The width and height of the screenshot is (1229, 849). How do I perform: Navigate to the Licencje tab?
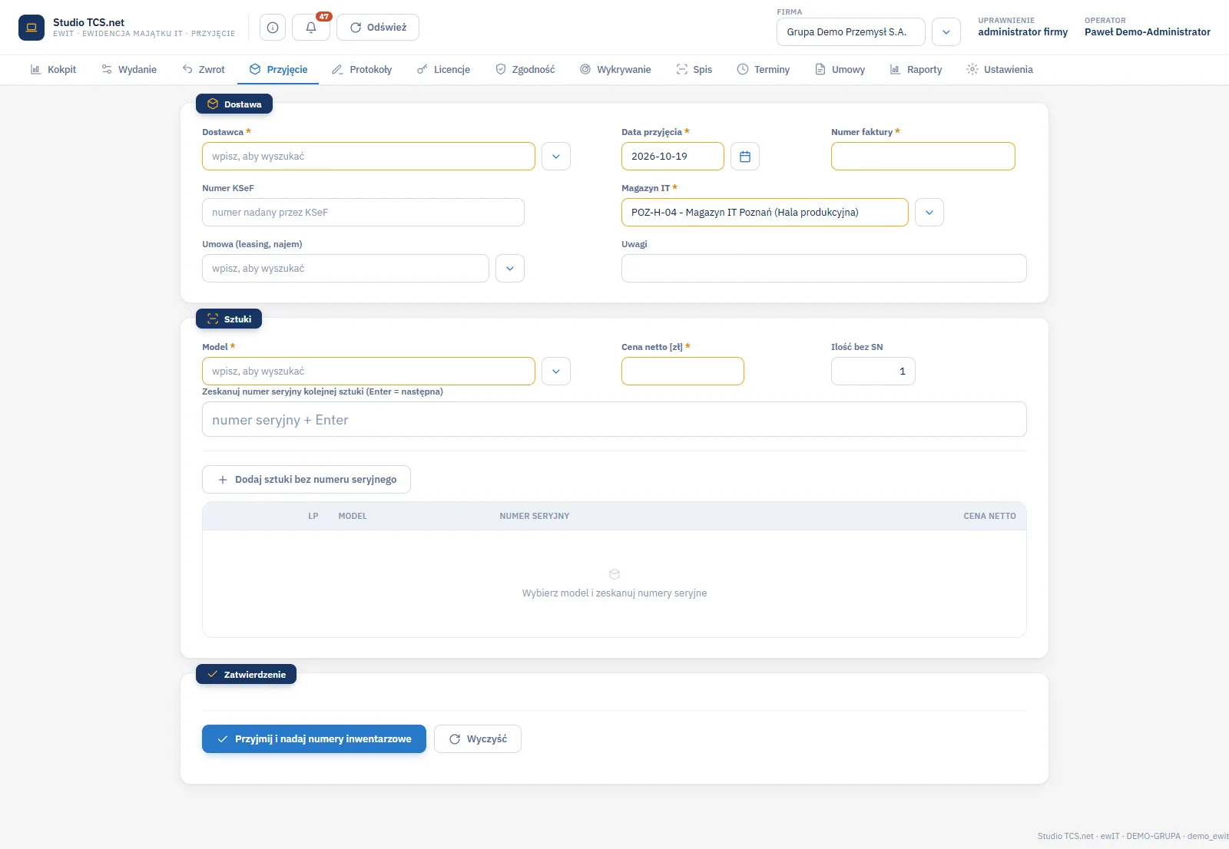[x=444, y=70]
